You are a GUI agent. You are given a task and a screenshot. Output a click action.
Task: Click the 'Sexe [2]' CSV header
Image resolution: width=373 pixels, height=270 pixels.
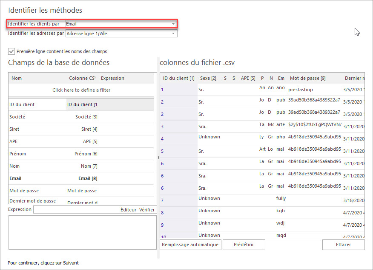208,78
